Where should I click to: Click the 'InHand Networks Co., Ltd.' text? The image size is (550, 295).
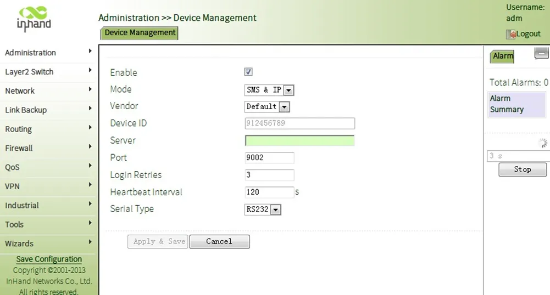[x=49, y=281]
